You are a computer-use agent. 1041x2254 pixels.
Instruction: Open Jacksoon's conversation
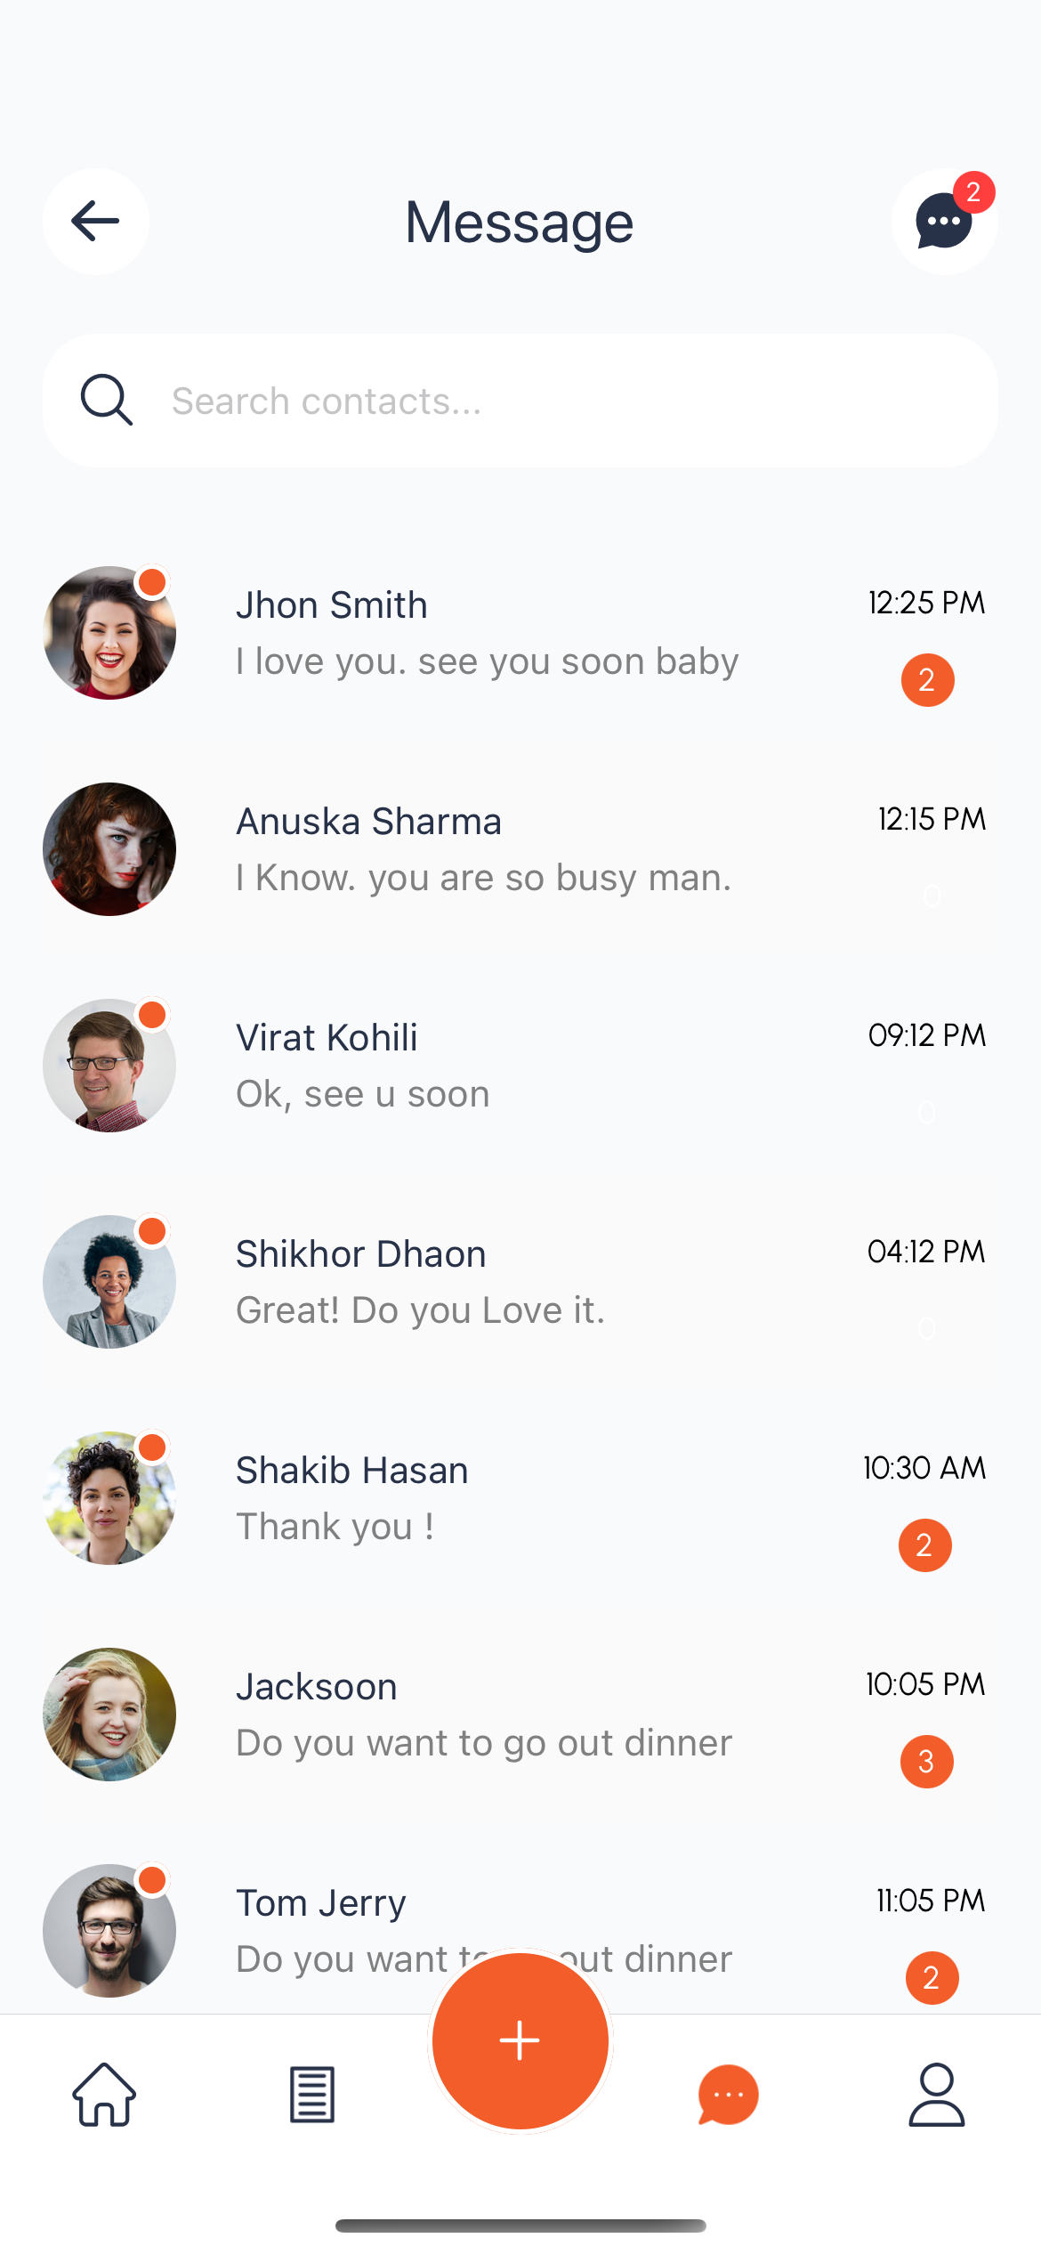pos(483,1715)
